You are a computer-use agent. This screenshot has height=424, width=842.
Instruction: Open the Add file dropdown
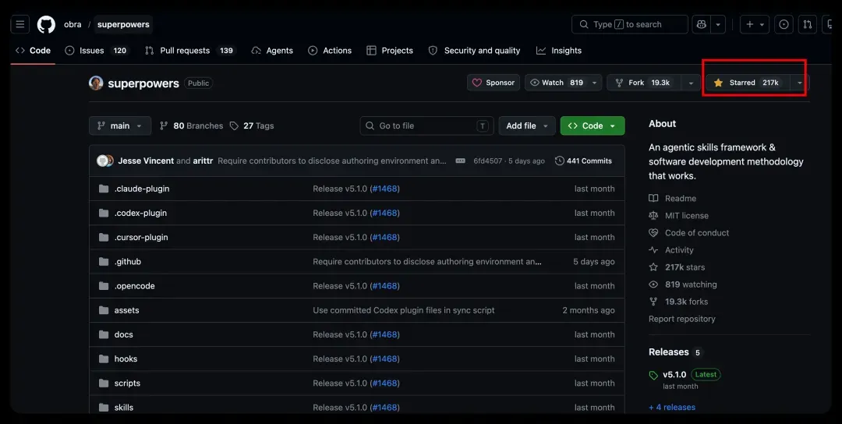(x=527, y=125)
